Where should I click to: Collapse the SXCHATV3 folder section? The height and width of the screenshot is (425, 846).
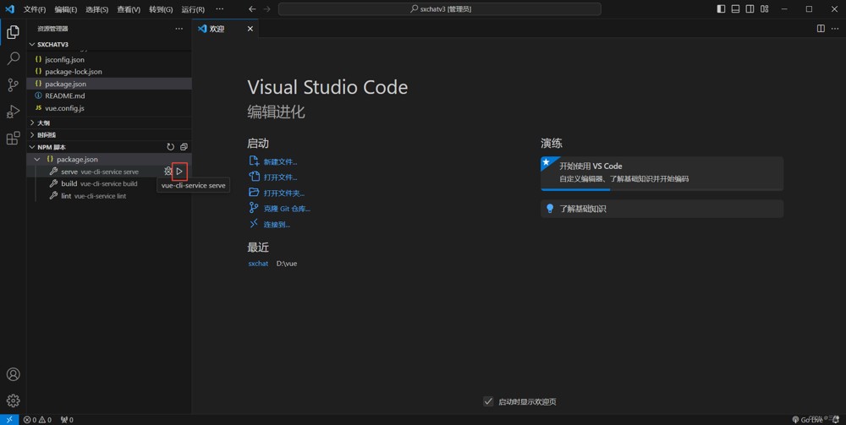pyautogui.click(x=109, y=44)
